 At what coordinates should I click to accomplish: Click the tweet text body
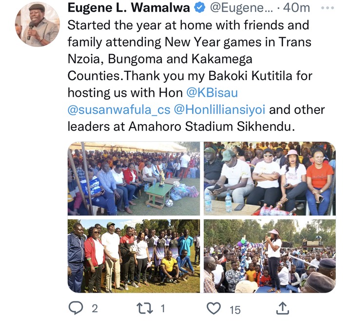pyautogui.click(x=196, y=76)
